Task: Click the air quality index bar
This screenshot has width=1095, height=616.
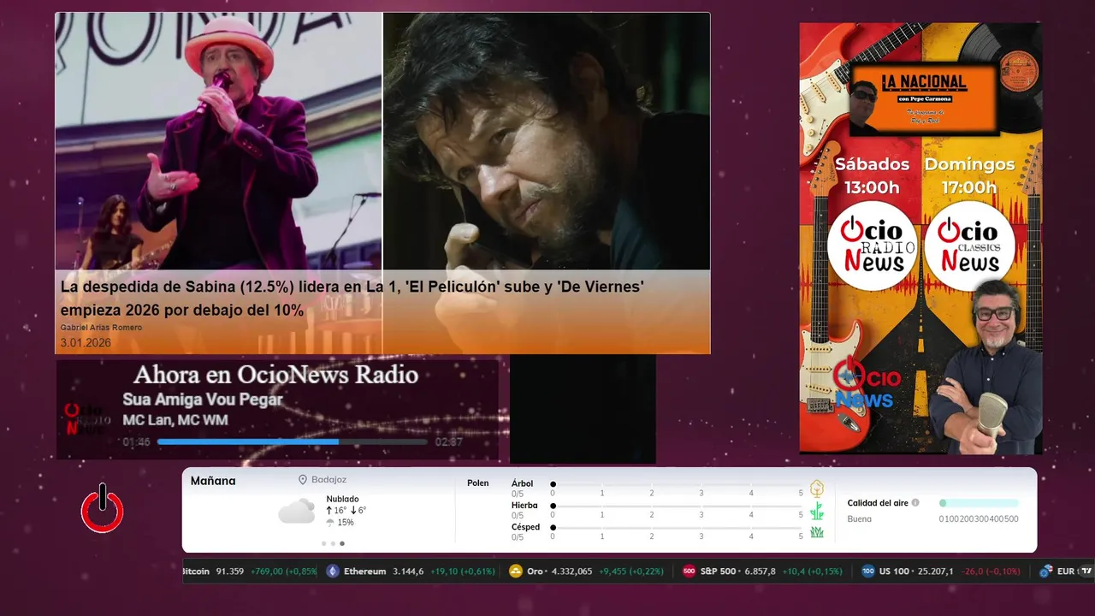Action: point(979,503)
